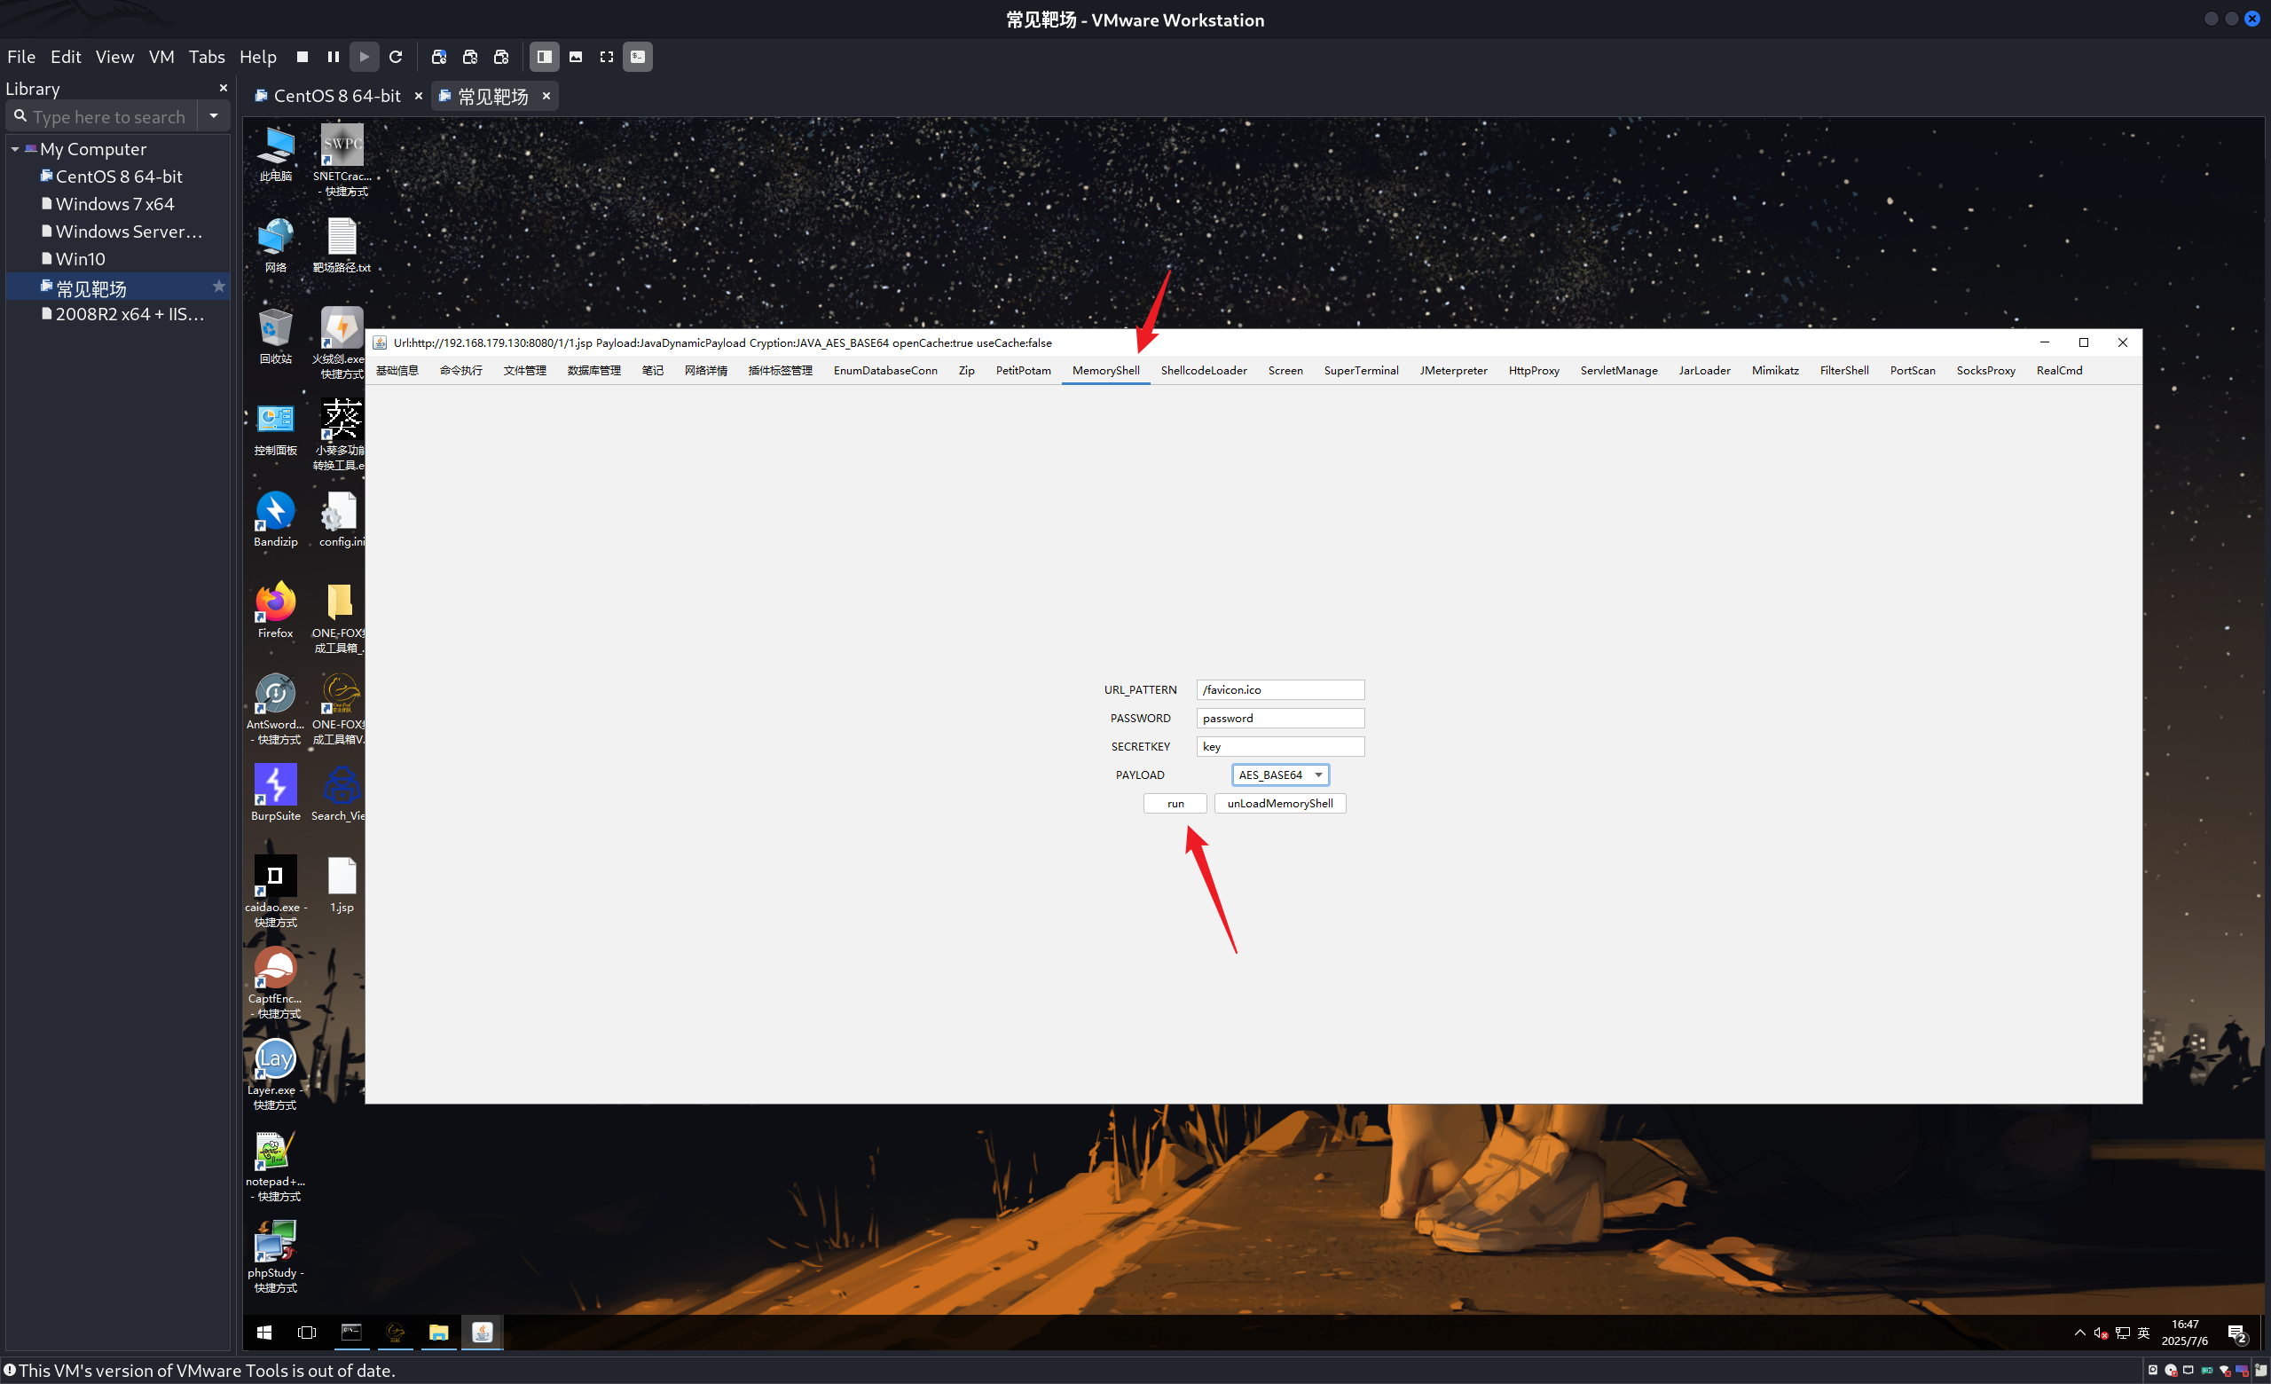Select Windows 7 x64 in library
Screen dimensions: 2271x1384
coord(114,204)
